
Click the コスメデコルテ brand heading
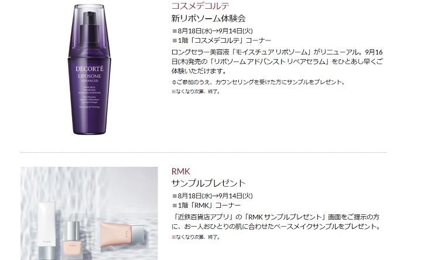point(200,6)
